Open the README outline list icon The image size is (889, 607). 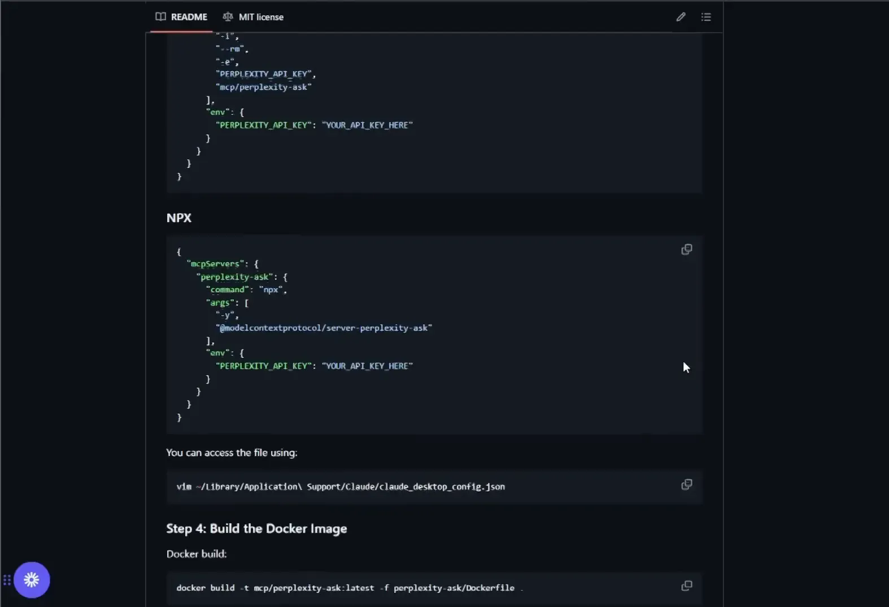(x=706, y=17)
